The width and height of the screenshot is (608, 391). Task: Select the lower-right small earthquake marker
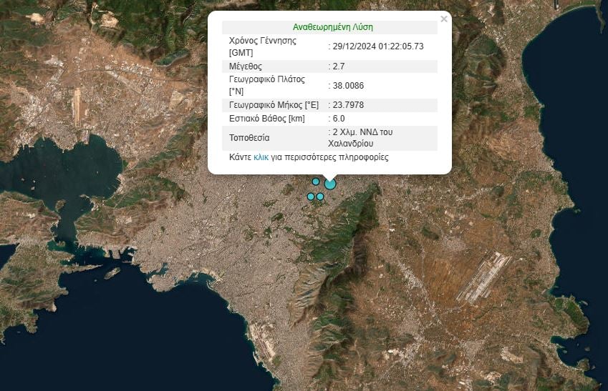(x=320, y=197)
